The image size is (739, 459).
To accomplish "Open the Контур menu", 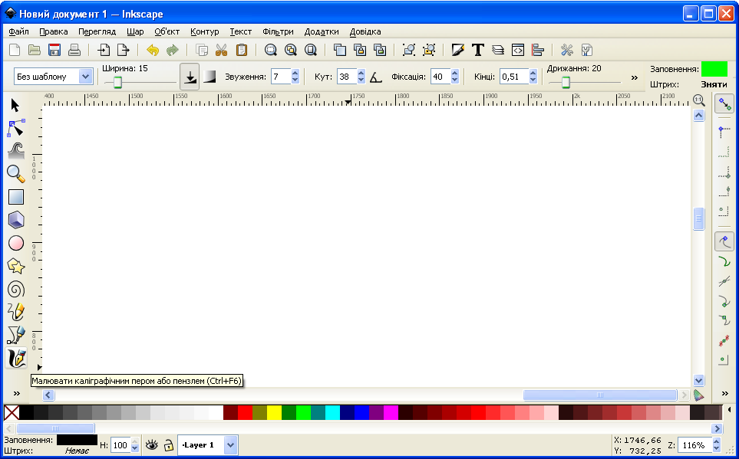I will tap(204, 31).
